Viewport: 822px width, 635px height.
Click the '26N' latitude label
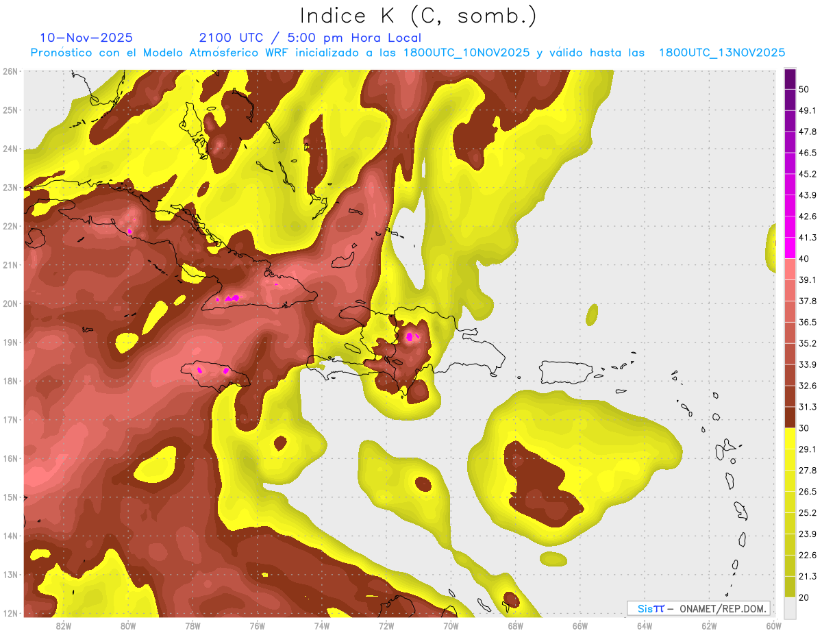pos(10,71)
